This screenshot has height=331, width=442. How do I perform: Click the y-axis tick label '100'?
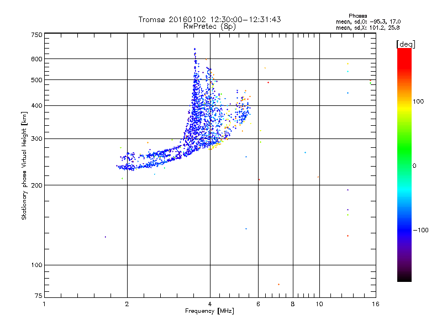click(36, 265)
